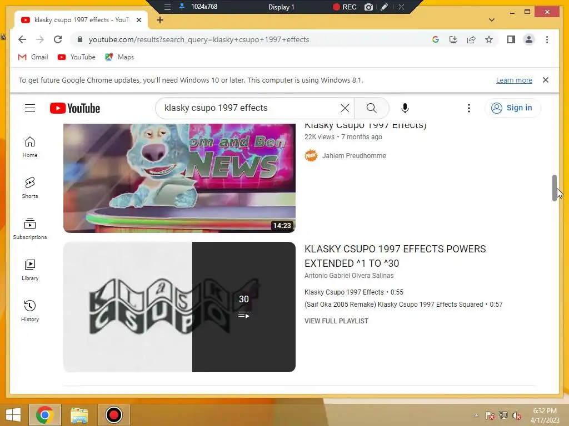Image resolution: width=569 pixels, height=426 pixels.
Task: Open the Gmail bookmark
Action: tap(33, 57)
